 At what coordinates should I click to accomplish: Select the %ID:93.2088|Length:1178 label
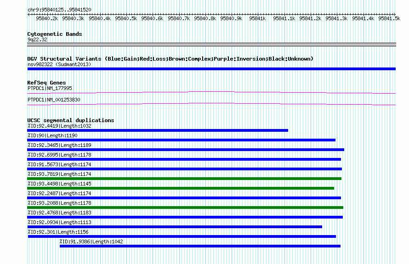(59, 203)
